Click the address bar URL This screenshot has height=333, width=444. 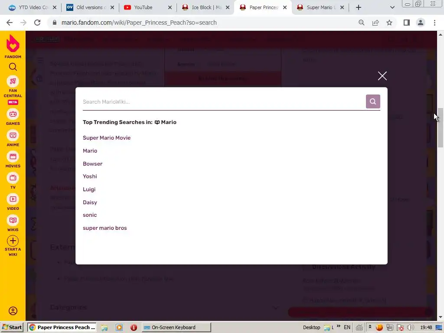click(139, 23)
